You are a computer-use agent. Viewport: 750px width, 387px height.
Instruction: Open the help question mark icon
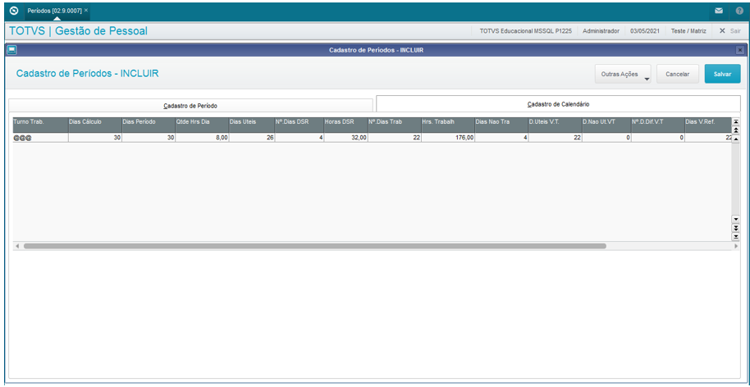(x=739, y=11)
